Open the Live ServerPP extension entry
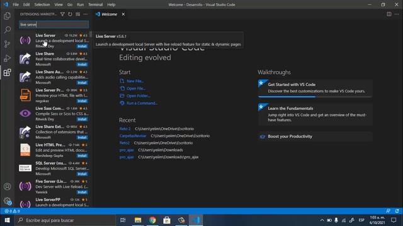Screen dimensions: 403x226 coord(54,203)
